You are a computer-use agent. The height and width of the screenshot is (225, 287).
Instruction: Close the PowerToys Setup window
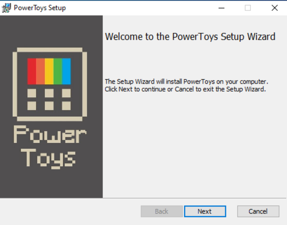(x=275, y=8)
